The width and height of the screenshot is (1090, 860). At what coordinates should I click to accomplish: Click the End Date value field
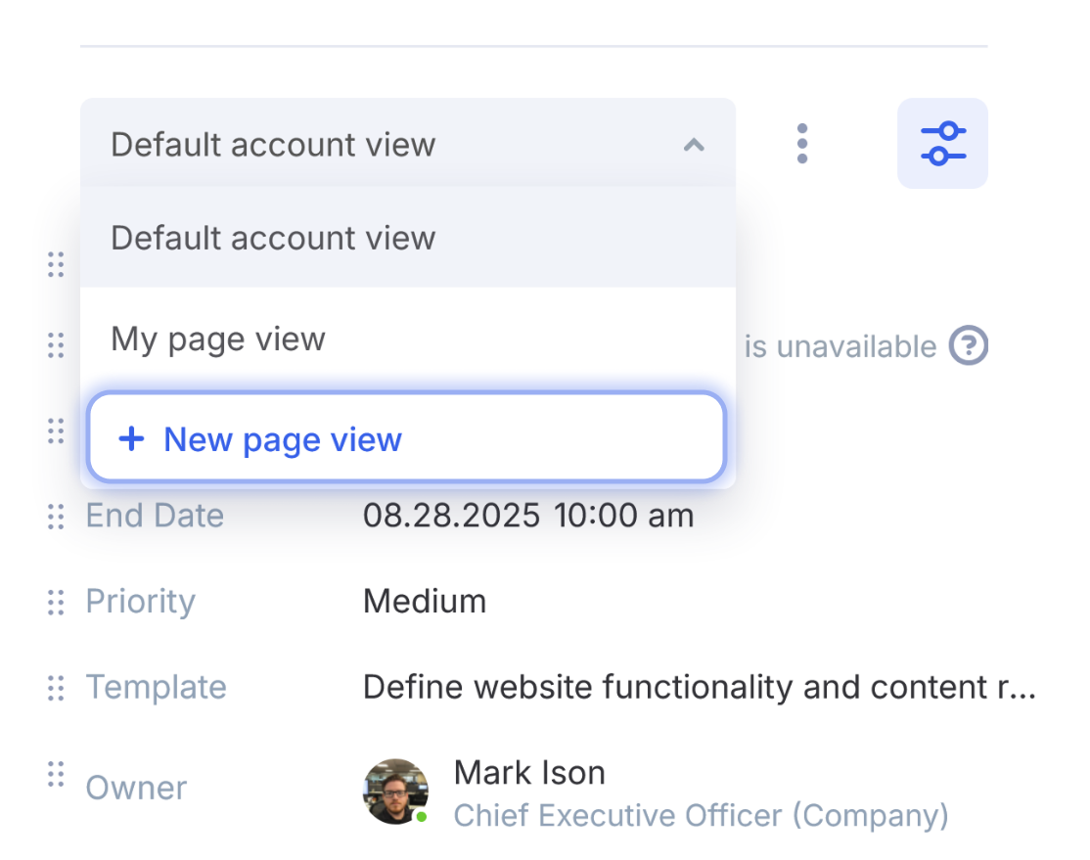[528, 516]
